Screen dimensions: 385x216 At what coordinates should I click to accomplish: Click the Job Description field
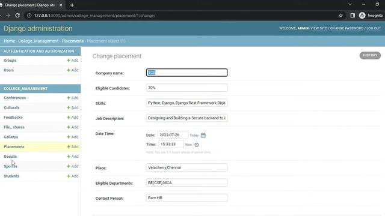click(x=186, y=118)
